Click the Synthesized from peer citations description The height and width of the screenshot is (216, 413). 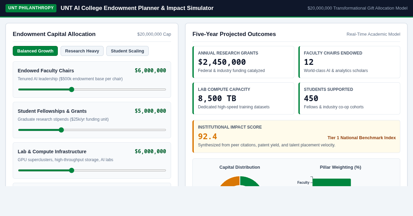pyautogui.click(x=267, y=145)
